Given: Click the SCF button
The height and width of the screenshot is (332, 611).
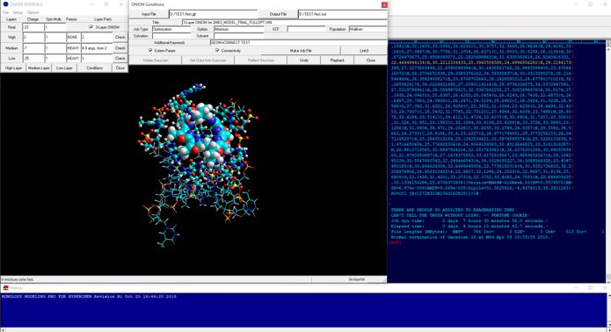Looking at the screenshot, I should tap(275, 29).
